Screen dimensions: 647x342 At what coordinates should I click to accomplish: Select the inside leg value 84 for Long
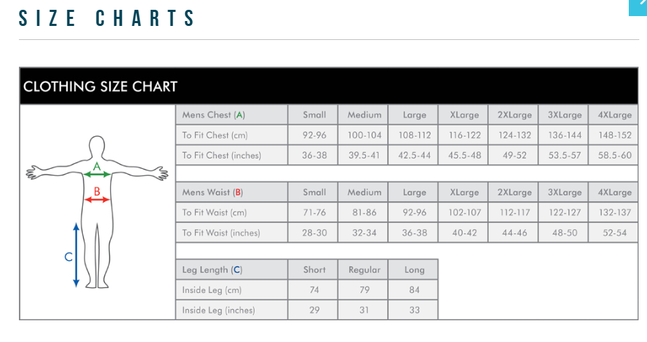coord(414,290)
